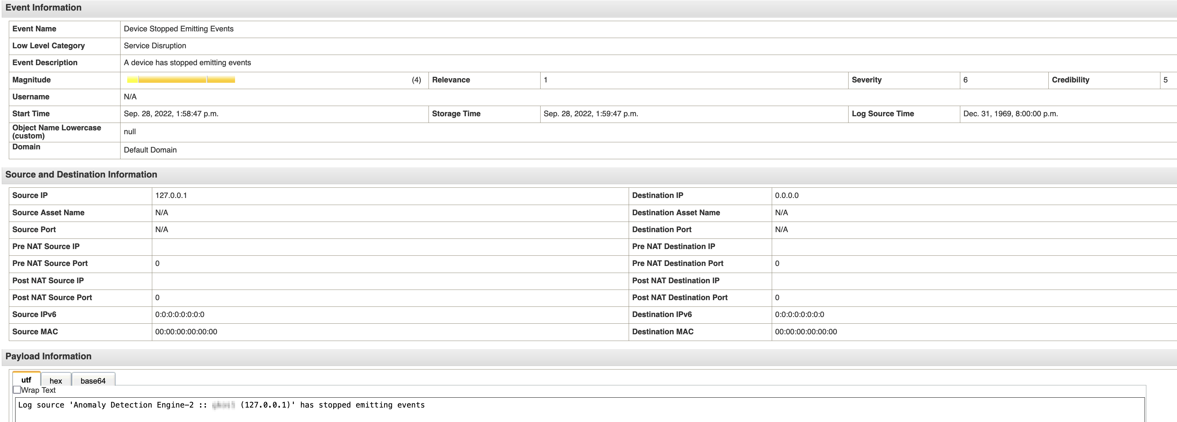Switch to the hex payload tab
The width and height of the screenshot is (1177, 422).
(56, 380)
